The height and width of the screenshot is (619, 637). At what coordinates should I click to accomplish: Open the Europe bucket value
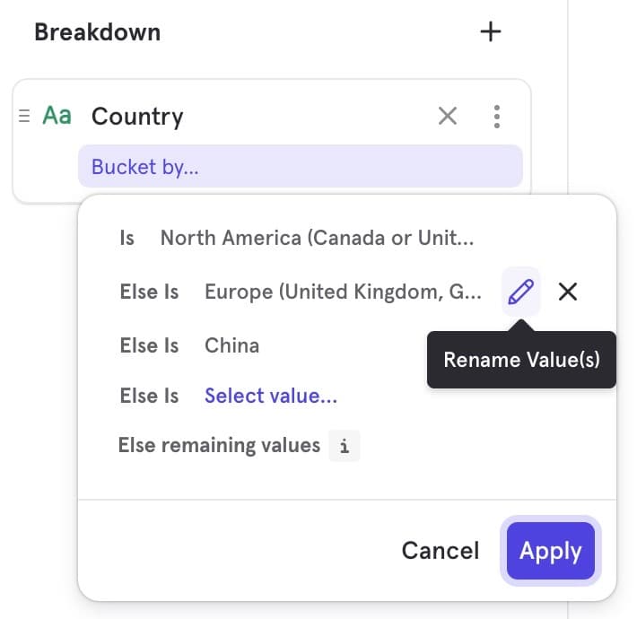click(343, 292)
